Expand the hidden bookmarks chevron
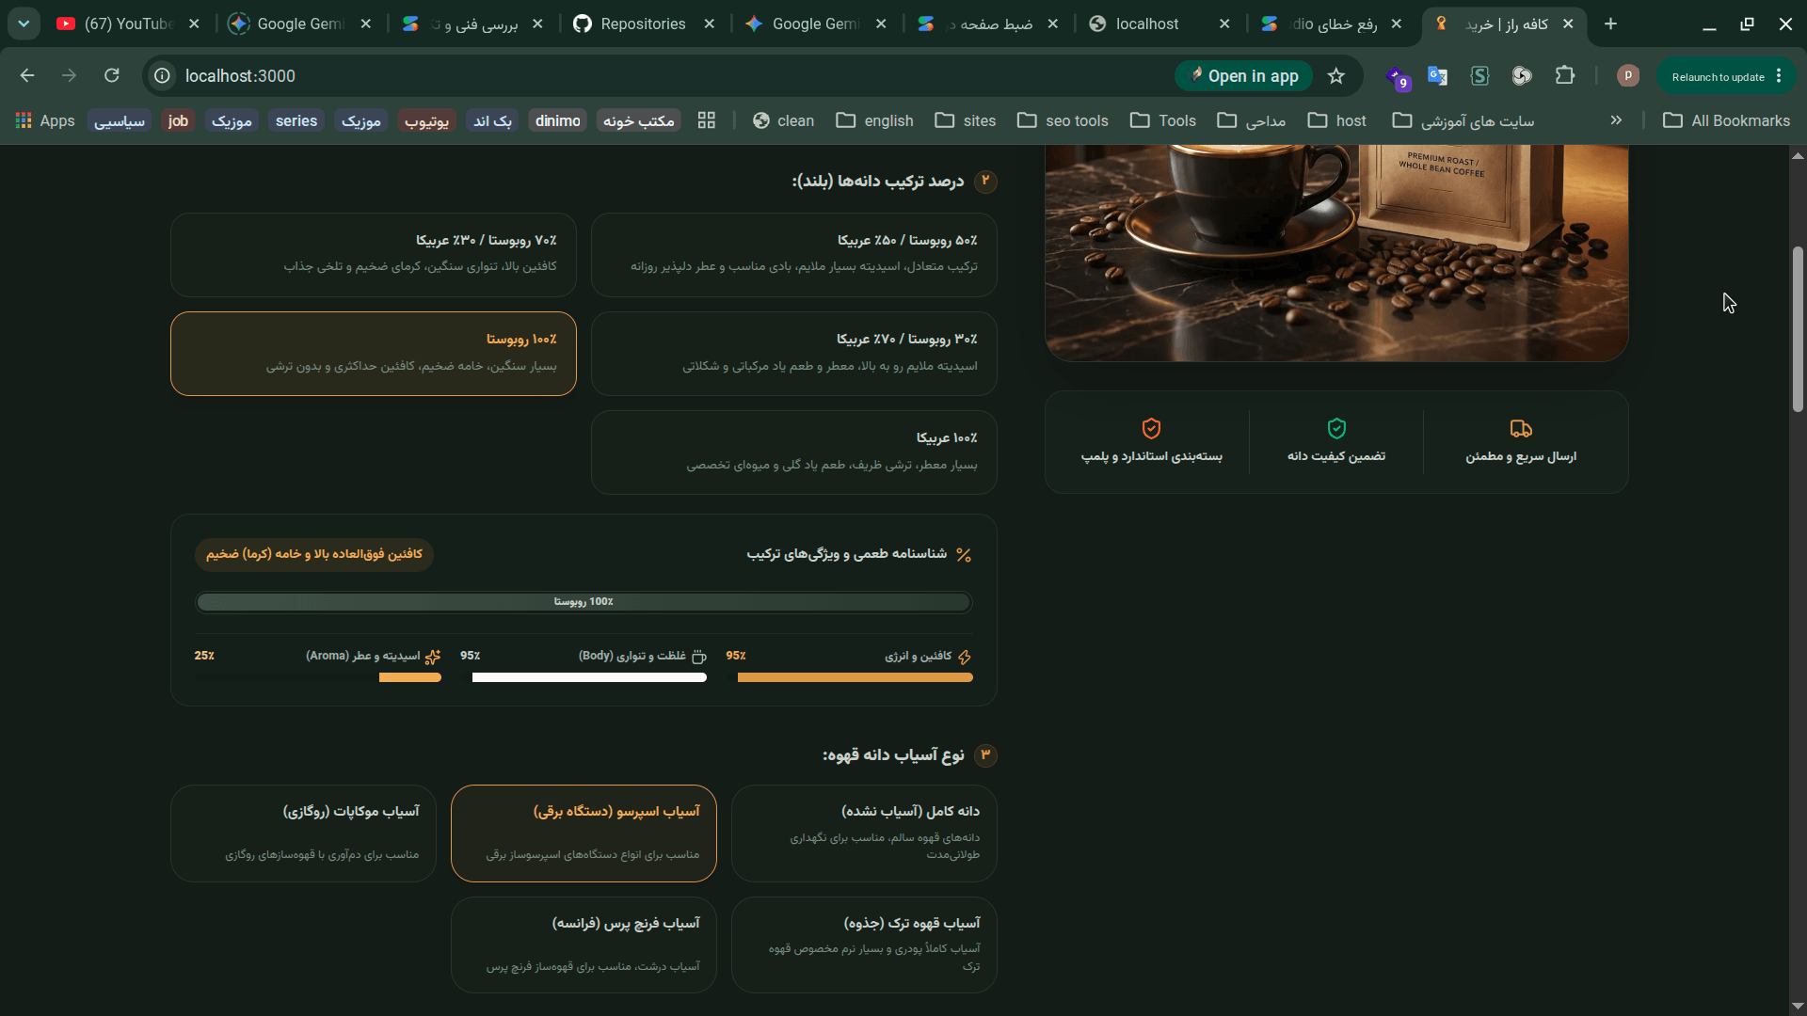The height and width of the screenshot is (1016, 1807). click(1616, 120)
